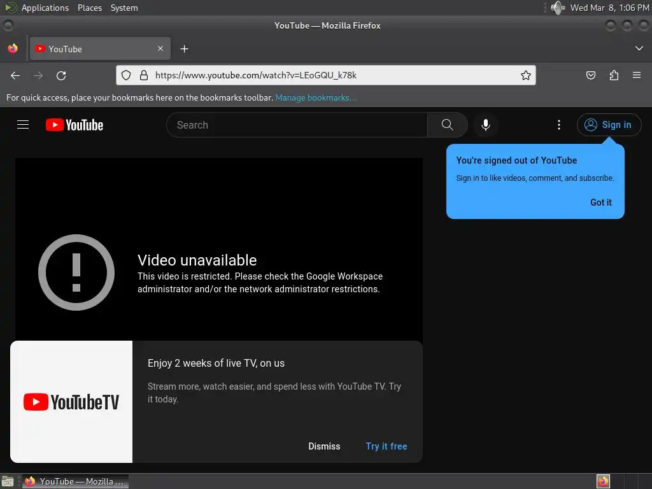Click the YouTube — Mozilla taskbar window button
Viewport: 652px width, 489px height.
[x=75, y=481]
